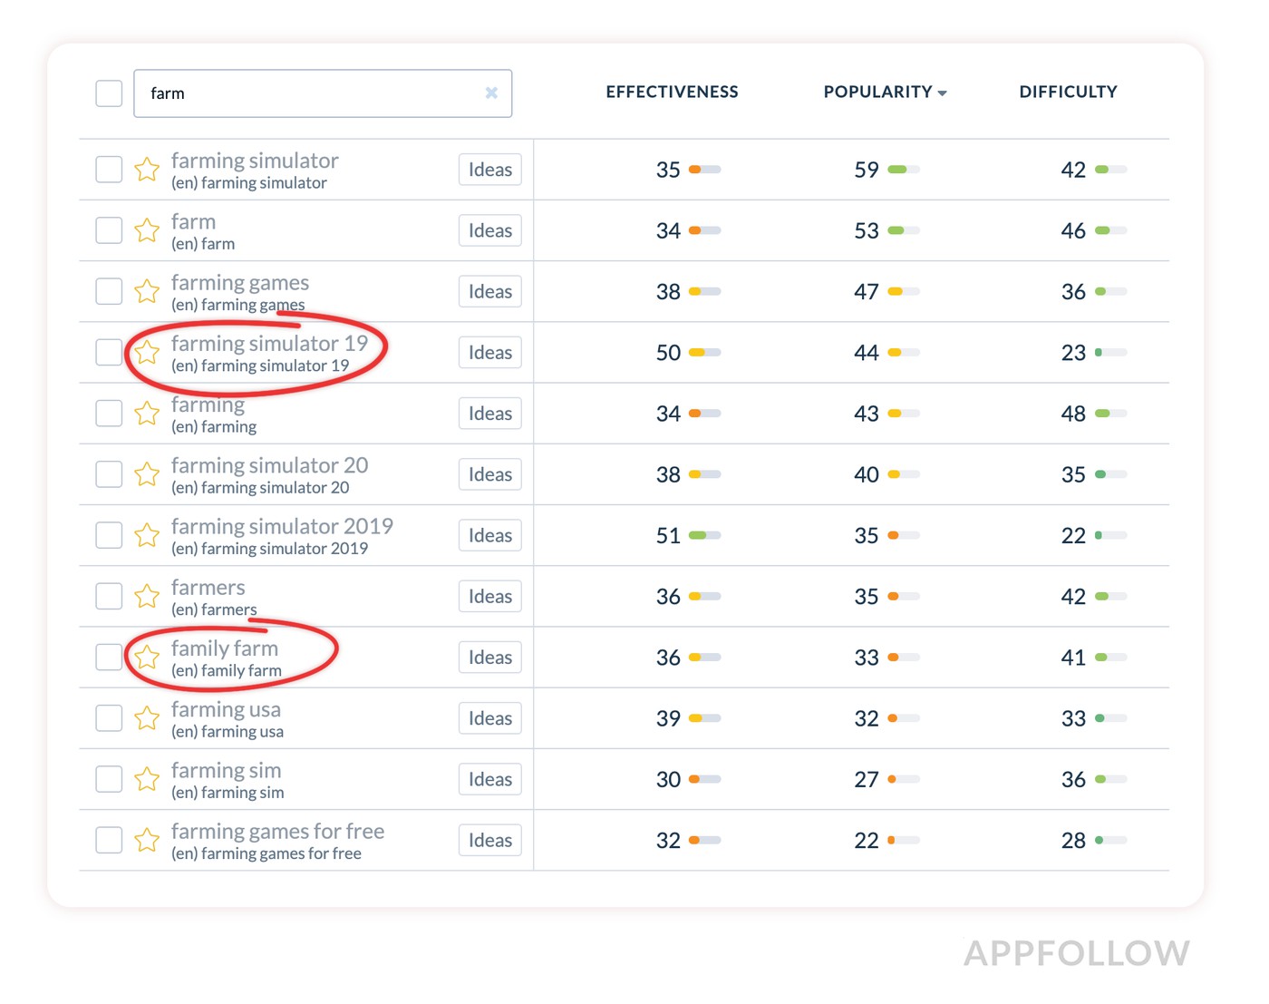This screenshot has height=1004, width=1269.
Task: Tick the select-all checkbox in header
Action: point(109,93)
